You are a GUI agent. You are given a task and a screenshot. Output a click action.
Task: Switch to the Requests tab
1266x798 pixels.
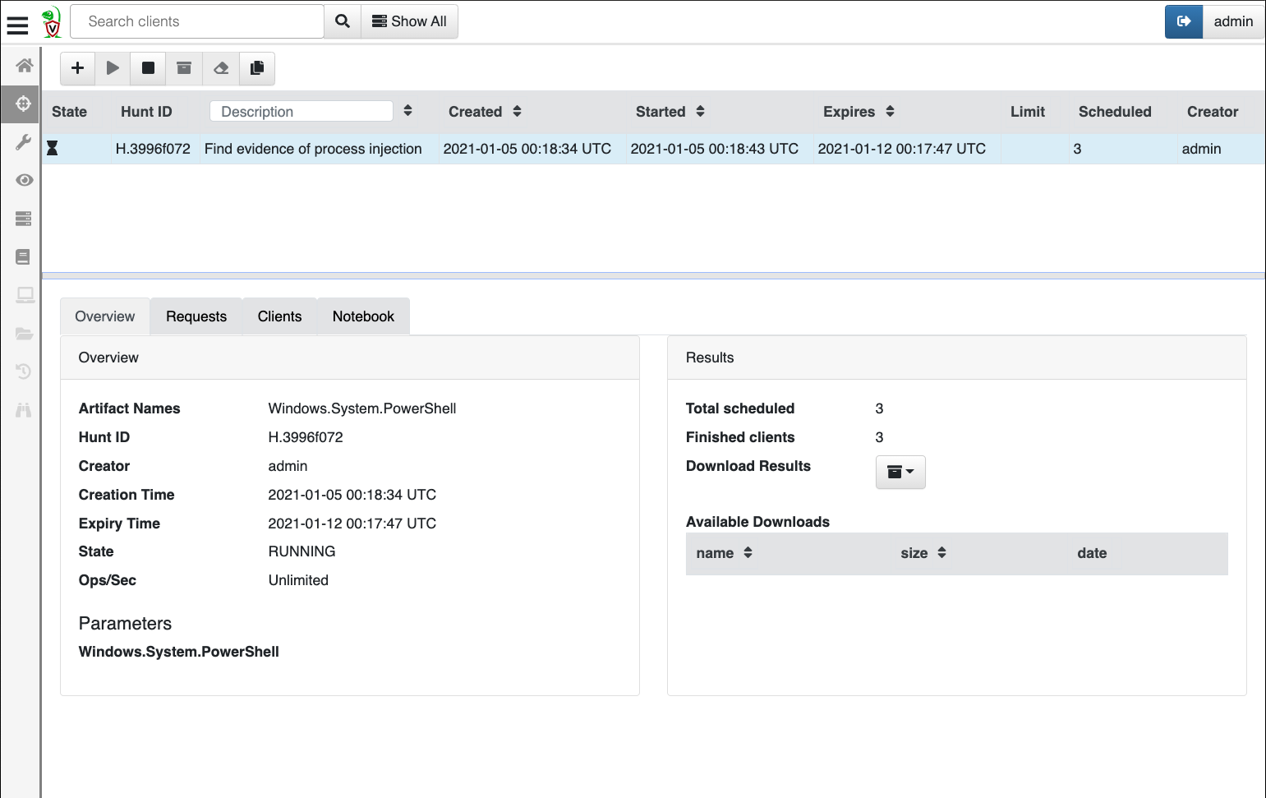196,316
